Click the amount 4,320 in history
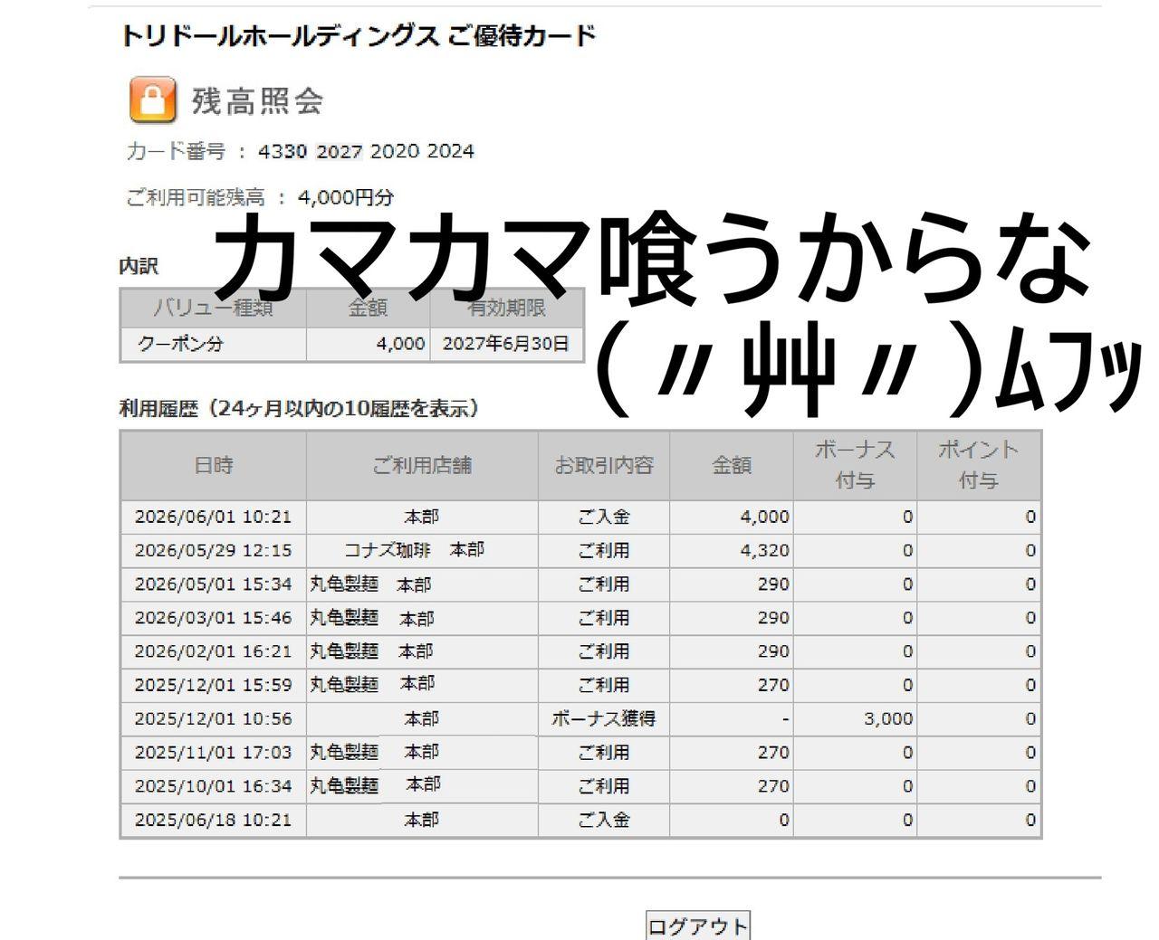 click(x=765, y=550)
